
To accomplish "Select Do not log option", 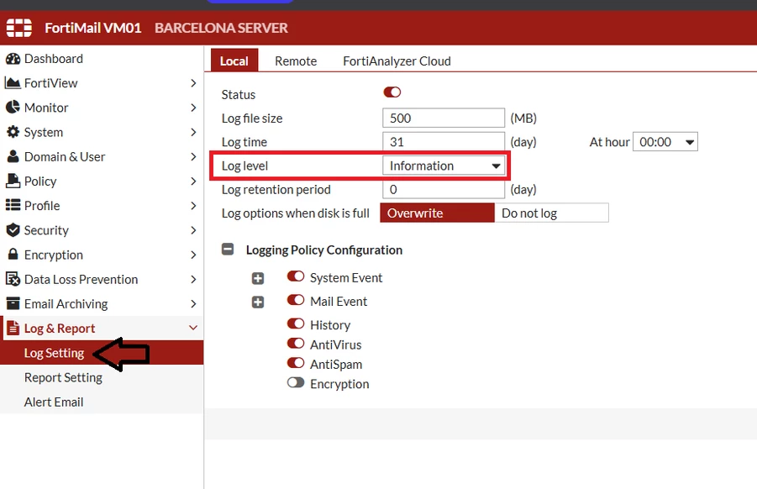I will pyautogui.click(x=551, y=213).
